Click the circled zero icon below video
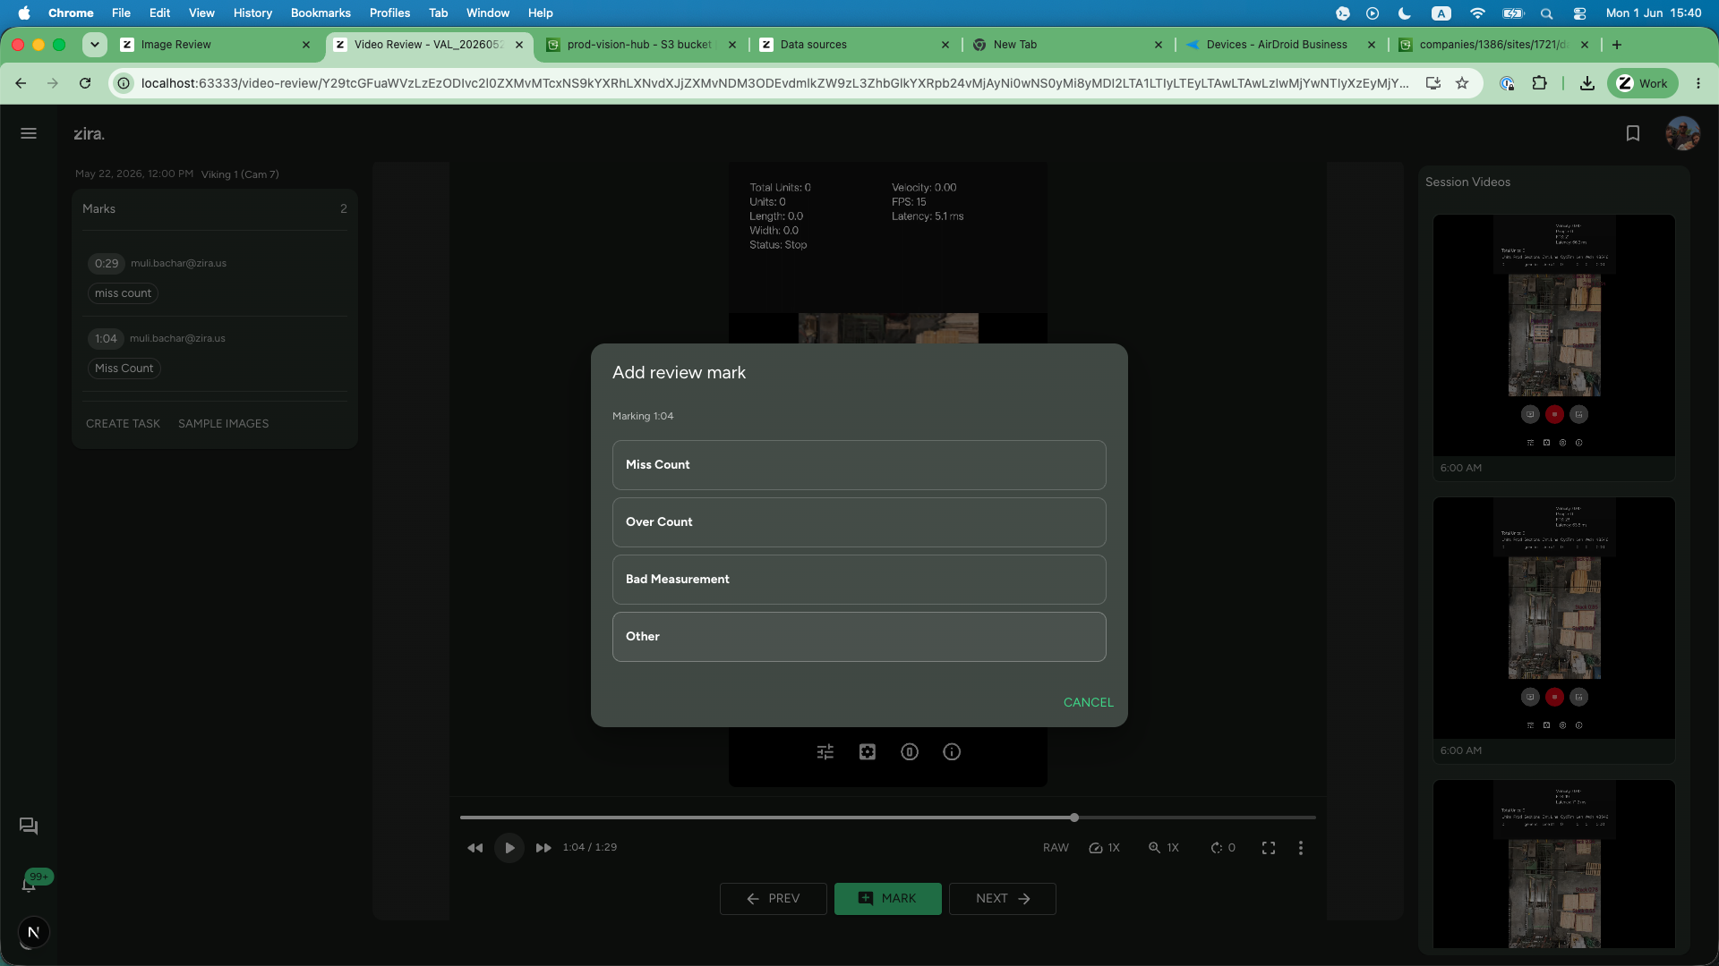The height and width of the screenshot is (966, 1719). 909,752
